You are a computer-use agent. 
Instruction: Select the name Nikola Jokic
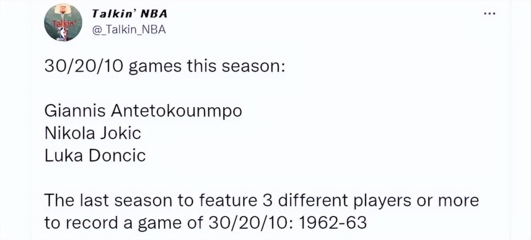click(x=93, y=133)
